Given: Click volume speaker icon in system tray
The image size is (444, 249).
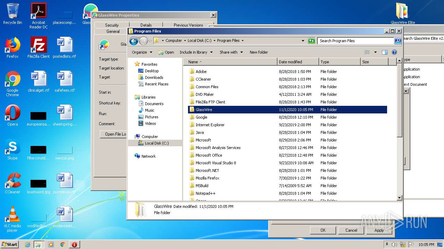Looking at the screenshot, I should click(x=394, y=245).
